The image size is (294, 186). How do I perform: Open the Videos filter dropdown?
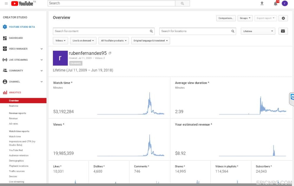click(x=60, y=41)
